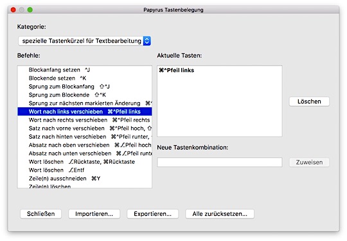347x241 pixels.
Task: Open the Kategorie dropdown menu
Action: [84, 41]
